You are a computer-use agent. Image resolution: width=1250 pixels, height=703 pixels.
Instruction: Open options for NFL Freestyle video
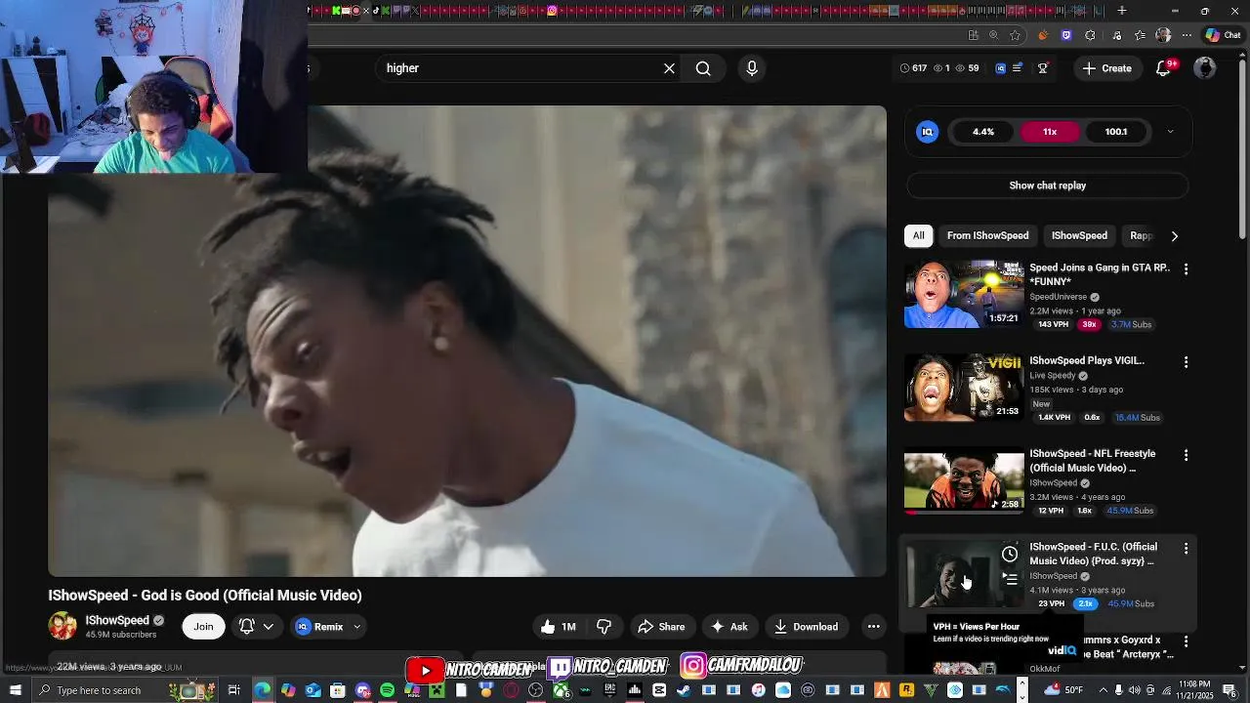click(1186, 455)
